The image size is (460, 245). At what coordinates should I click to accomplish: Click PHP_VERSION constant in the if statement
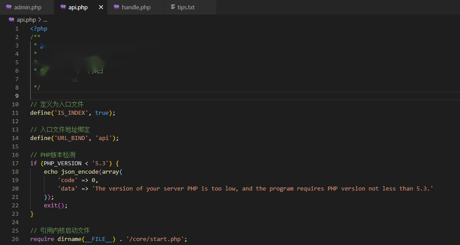63,163
